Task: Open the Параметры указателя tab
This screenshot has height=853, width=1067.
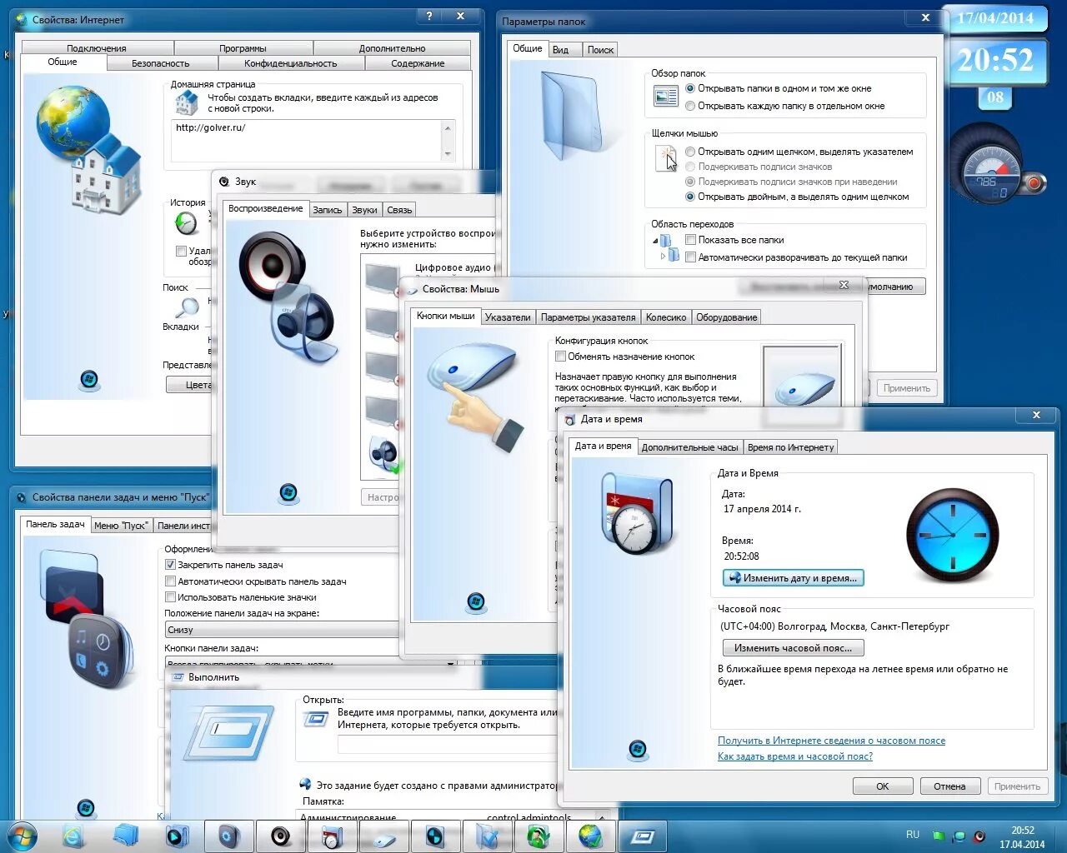Action: pyautogui.click(x=588, y=317)
